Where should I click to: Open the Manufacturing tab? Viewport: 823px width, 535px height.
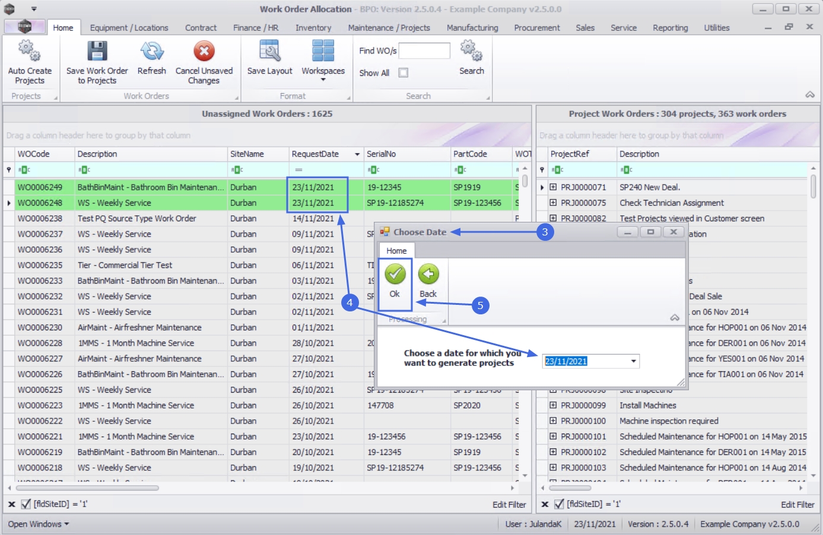(472, 28)
